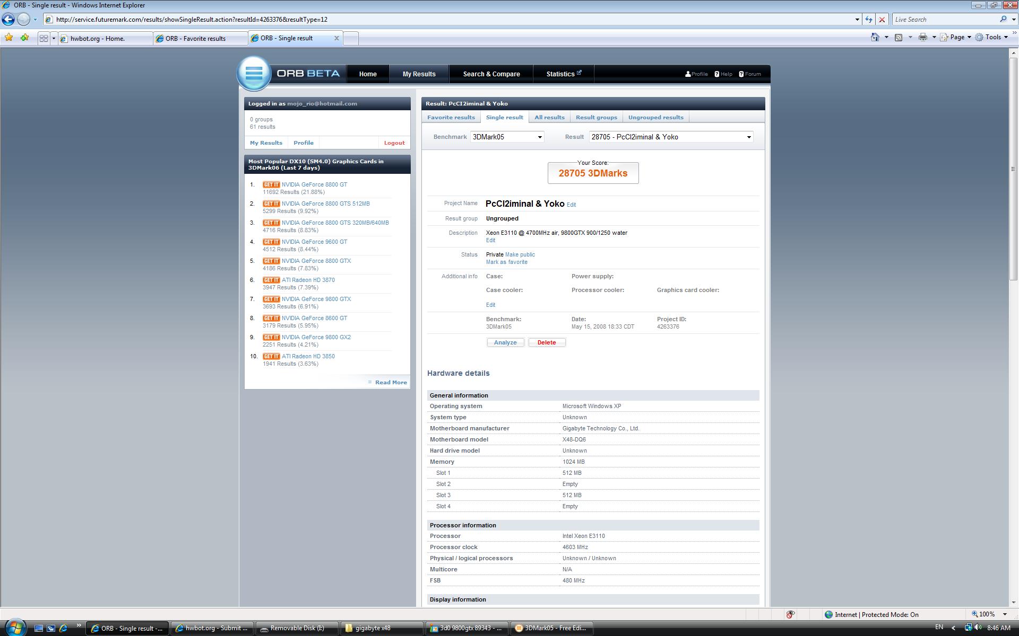Viewport: 1019px width, 636px height.
Task: Open the Statistics nav item
Action: point(564,74)
